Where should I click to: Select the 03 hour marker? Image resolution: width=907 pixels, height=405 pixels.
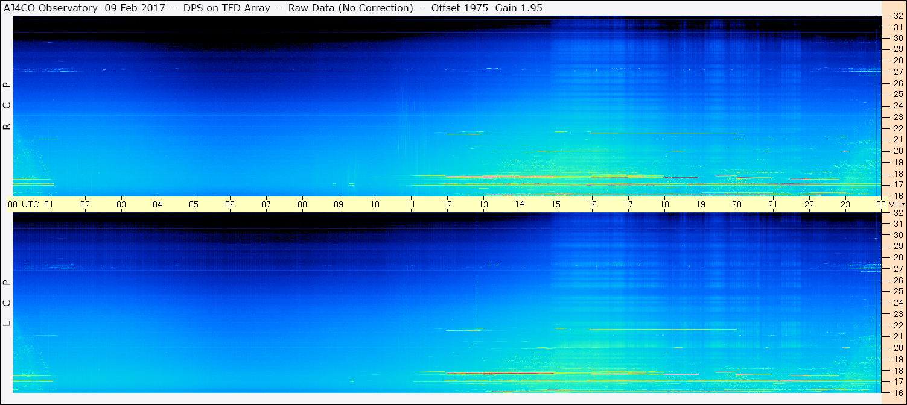click(x=121, y=204)
